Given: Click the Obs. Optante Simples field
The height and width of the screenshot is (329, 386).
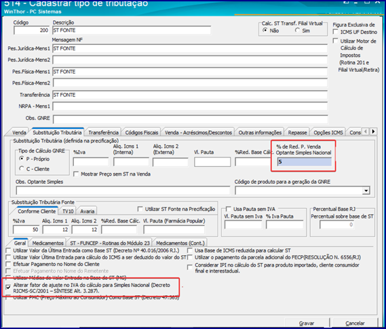Looking at the screenshot, I should [x=123, y=191].
